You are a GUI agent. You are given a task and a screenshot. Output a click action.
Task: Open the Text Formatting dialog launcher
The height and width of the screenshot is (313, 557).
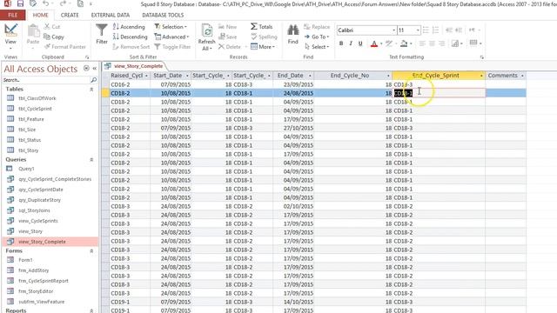coord(481,57)
